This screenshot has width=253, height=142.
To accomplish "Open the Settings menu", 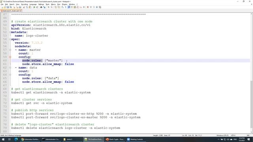I will point(41,4).
